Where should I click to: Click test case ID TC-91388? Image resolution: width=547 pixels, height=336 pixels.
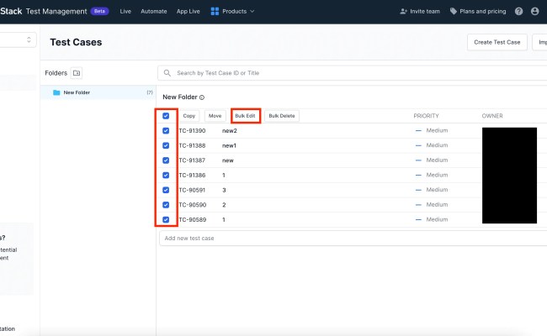click(192, 145)
